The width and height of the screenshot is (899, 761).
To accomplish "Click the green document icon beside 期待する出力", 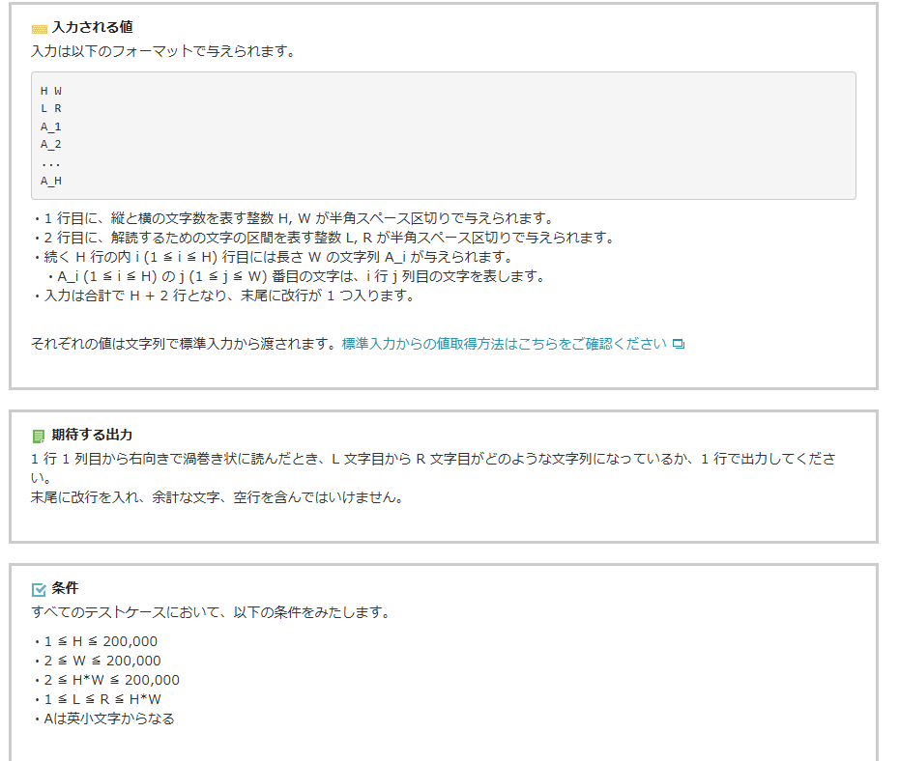I will [x=39, y=436].
